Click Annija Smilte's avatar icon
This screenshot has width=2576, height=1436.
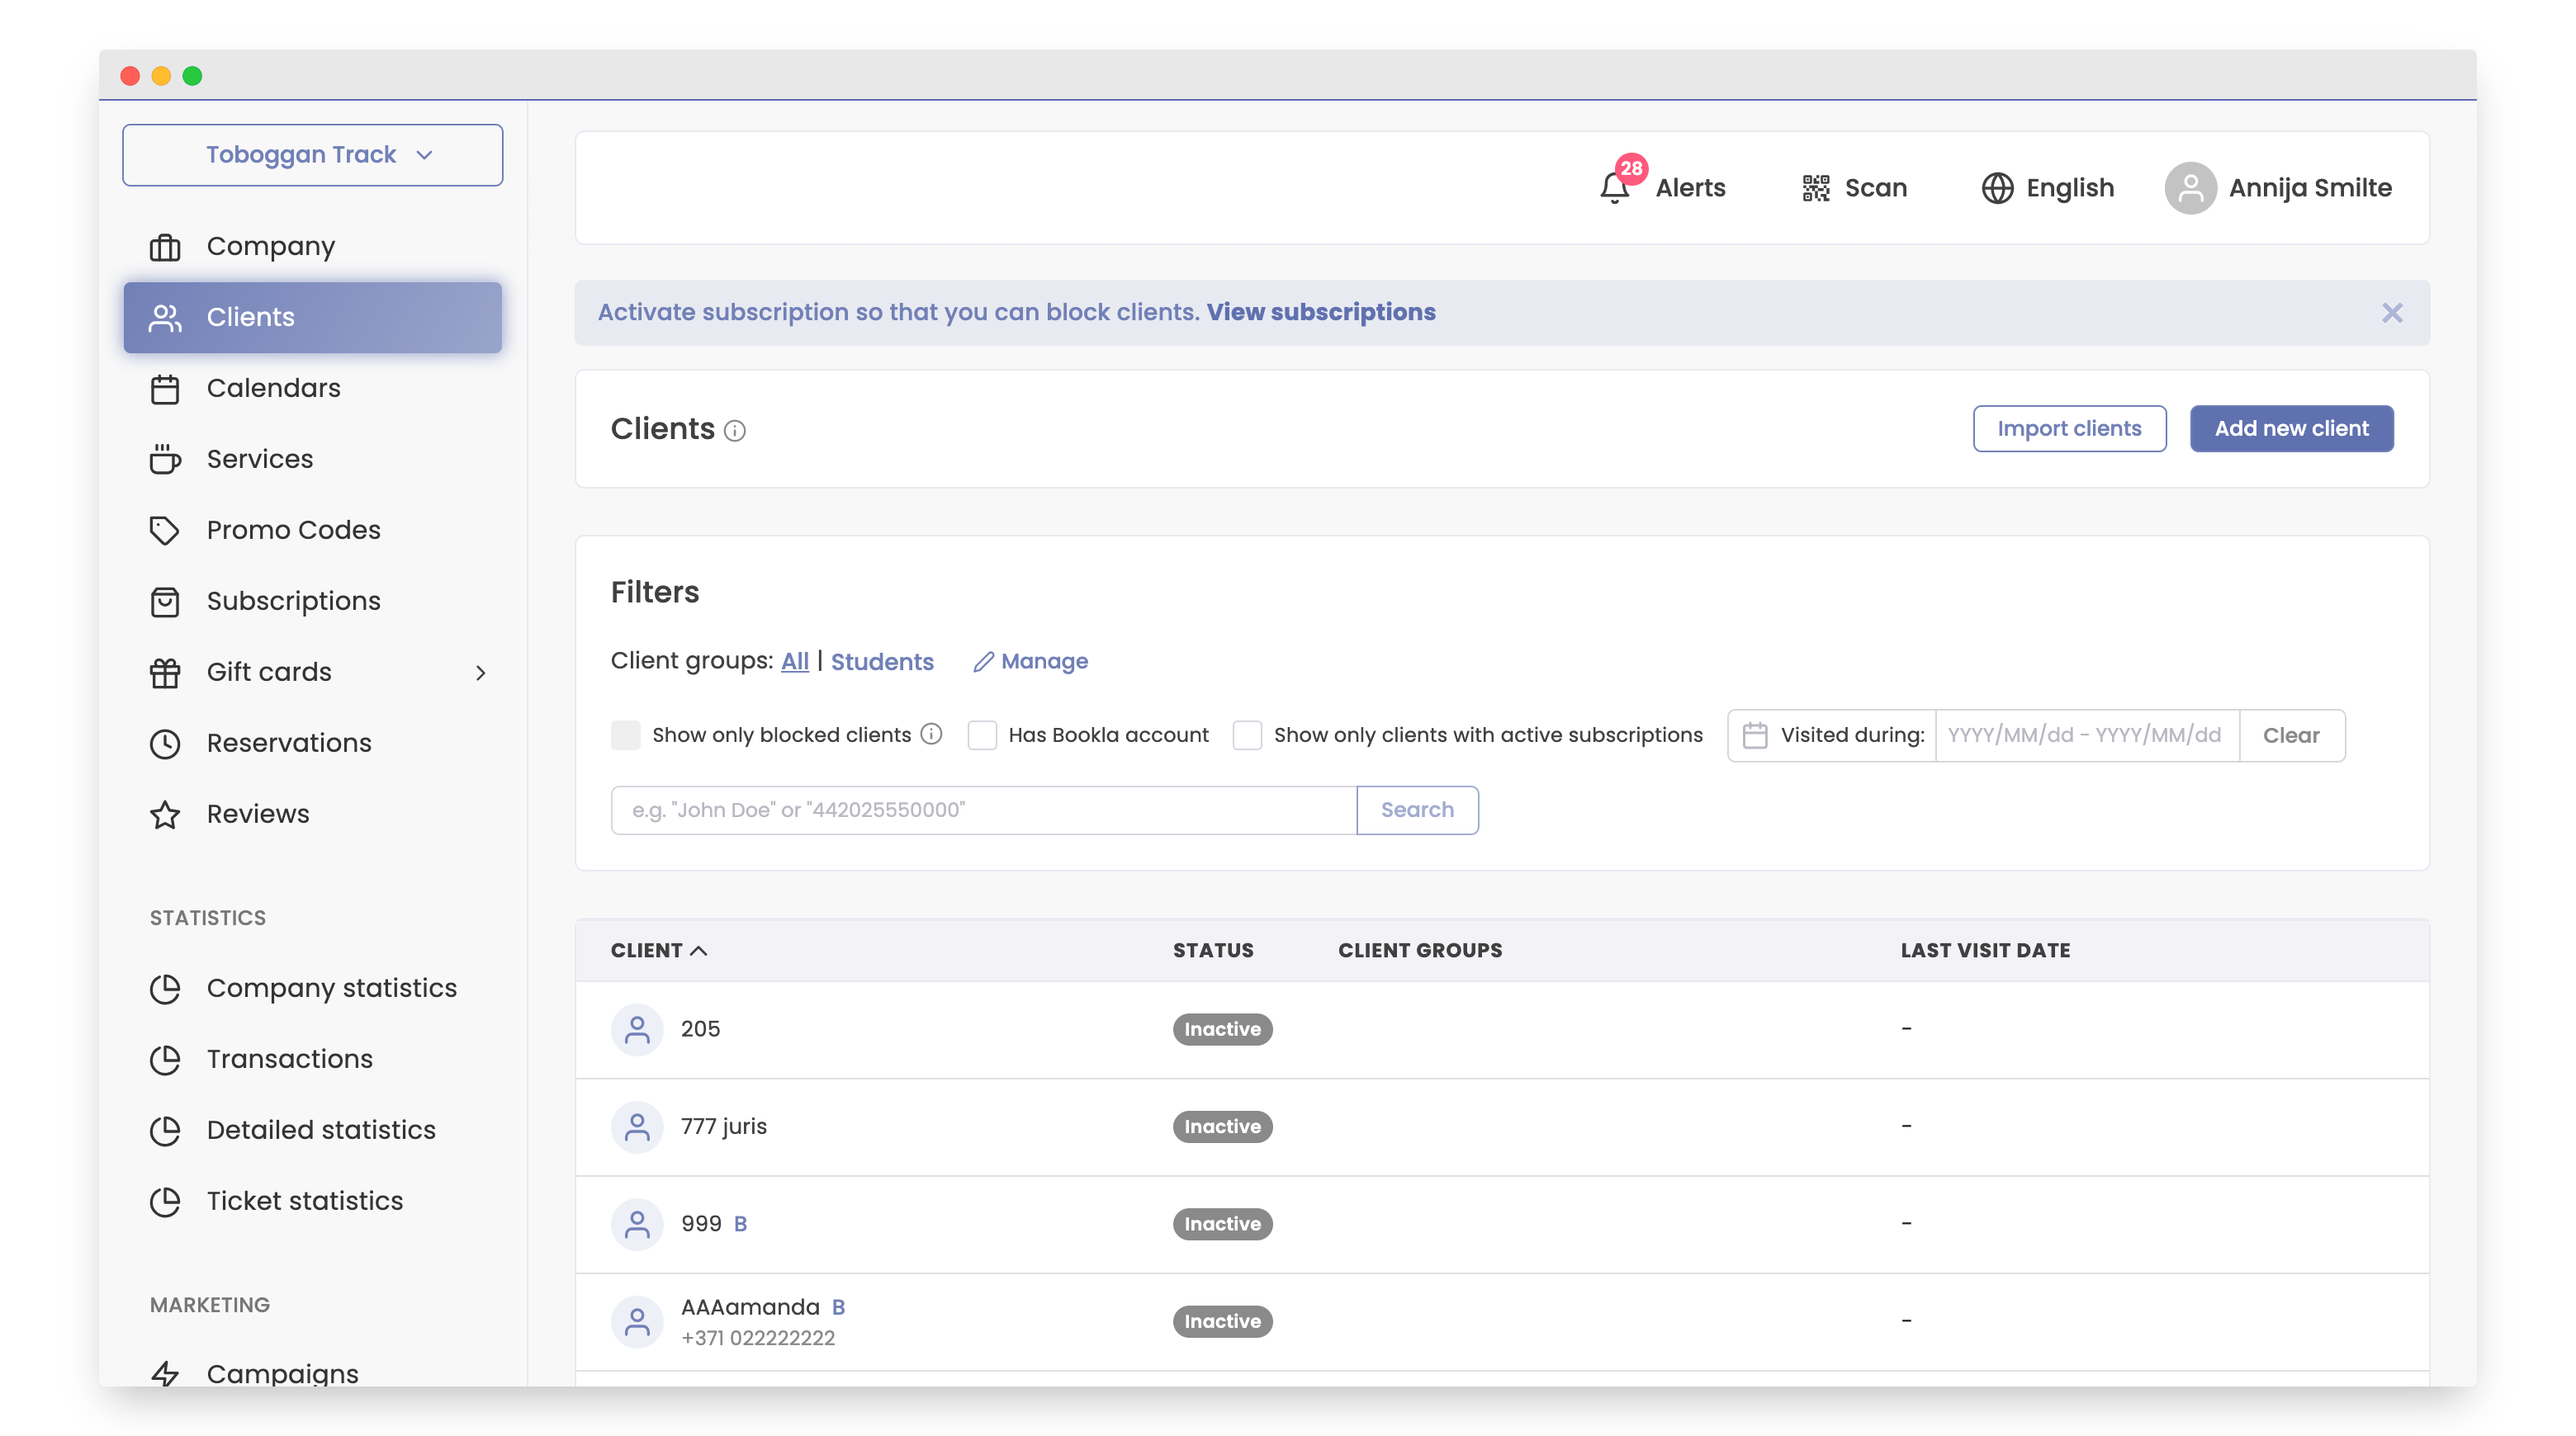click(2190, 188)
